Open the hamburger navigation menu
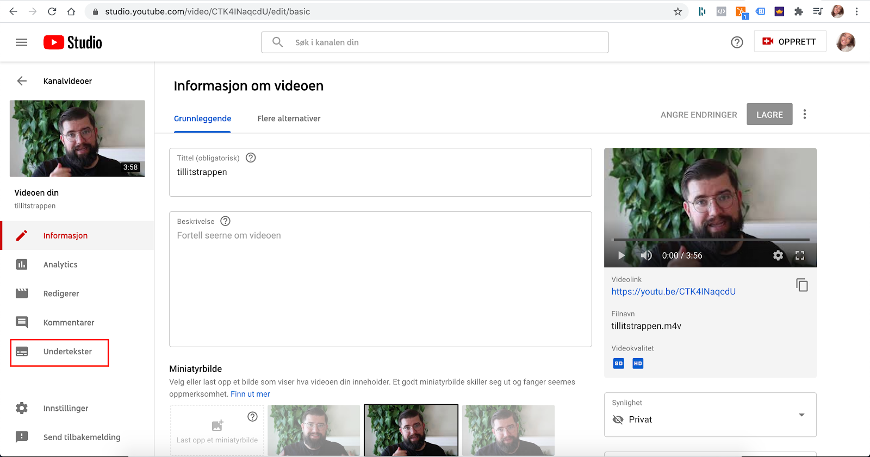 [22, 42]
